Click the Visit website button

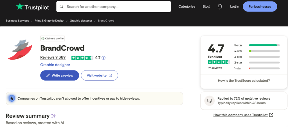100,76
